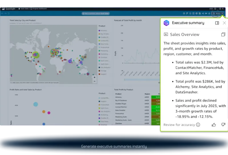Open the ASK menu in the top bar
228x155 pixels.
[x=211, y=9]
